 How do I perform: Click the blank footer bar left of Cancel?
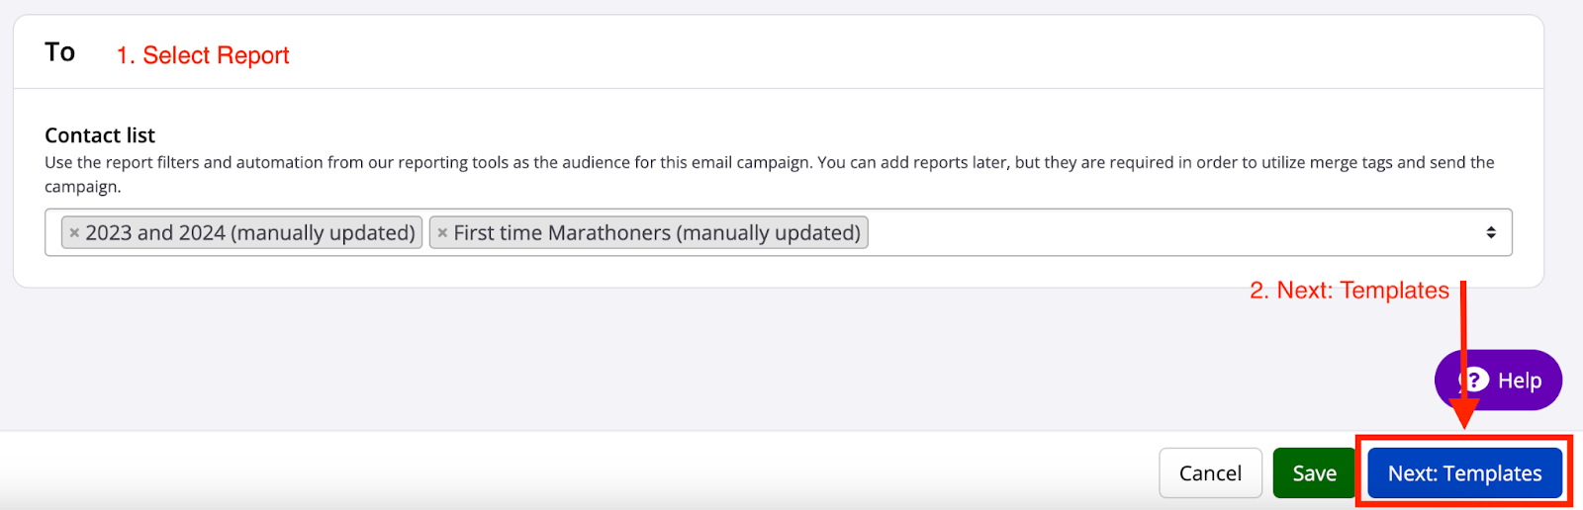tap(594, 472)
